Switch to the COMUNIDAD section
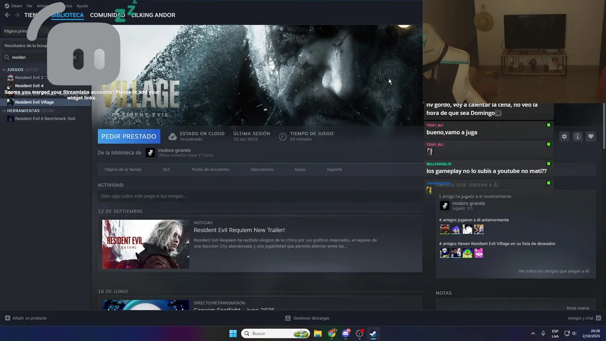Viewport: 606px width, 341px height. [107, 15]
